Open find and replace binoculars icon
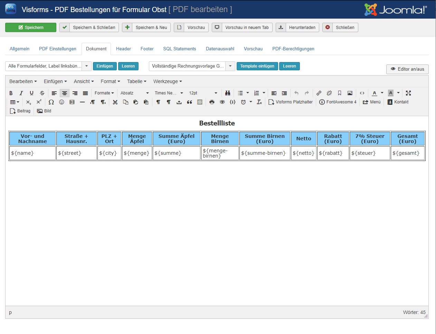This screenshot has width=436, height=334. click(227, 93)
